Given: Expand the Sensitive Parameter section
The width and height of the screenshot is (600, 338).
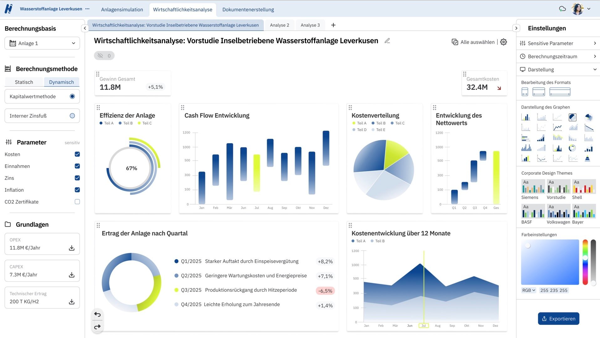Looking at the screenshot, I should [558, 43].
